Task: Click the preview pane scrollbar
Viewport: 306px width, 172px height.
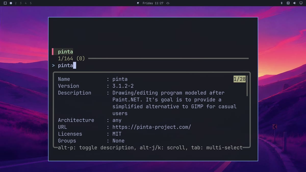Action: coord(247,86)
